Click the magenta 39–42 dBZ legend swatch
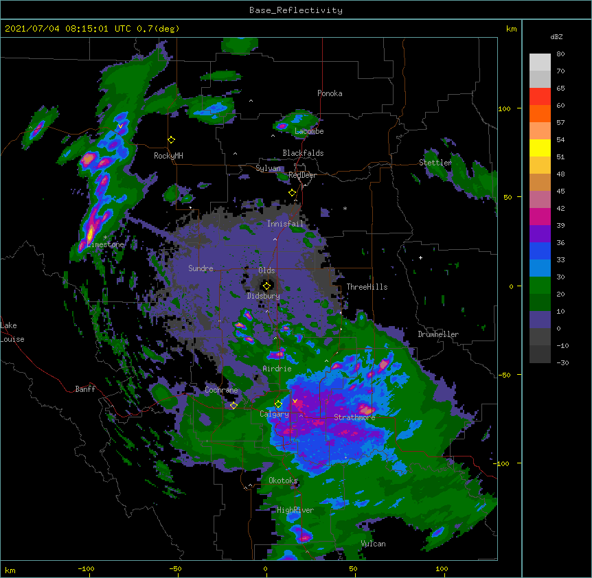This screenshot has width=592, height=578. pos(540,216)
